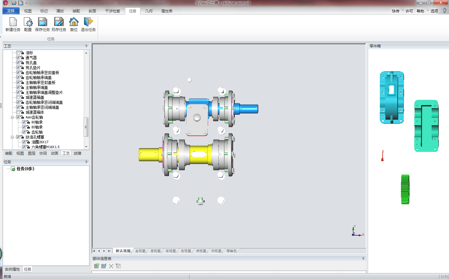Check the 油标 checkbox
This screenshot has height=279, width=449.
(x=18, y=53)
